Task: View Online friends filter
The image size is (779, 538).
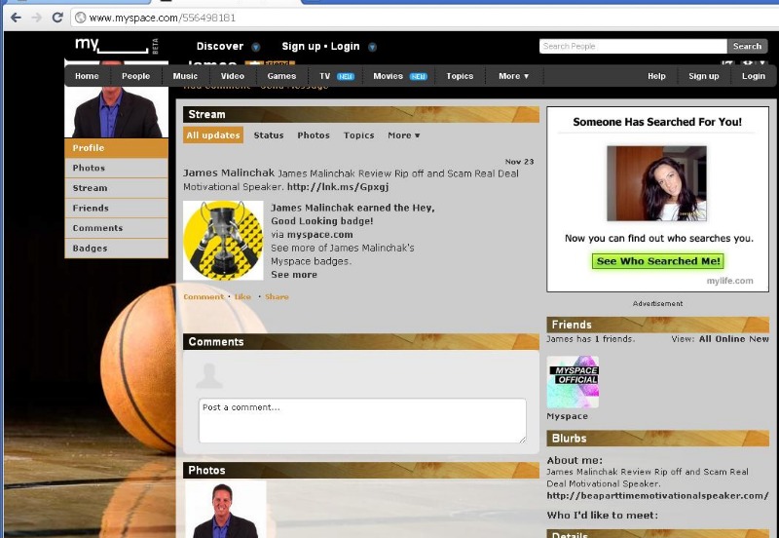Action: 730,339
